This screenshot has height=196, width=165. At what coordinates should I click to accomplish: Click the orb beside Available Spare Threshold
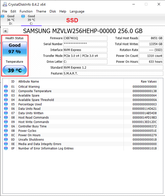click(x=6, y=100)
